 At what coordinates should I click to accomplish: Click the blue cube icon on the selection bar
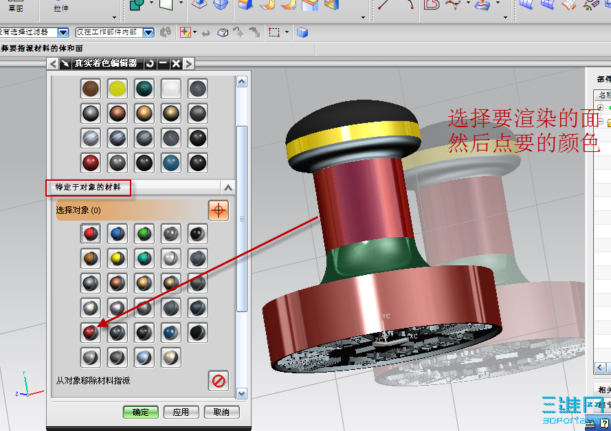tap(302, 32)
